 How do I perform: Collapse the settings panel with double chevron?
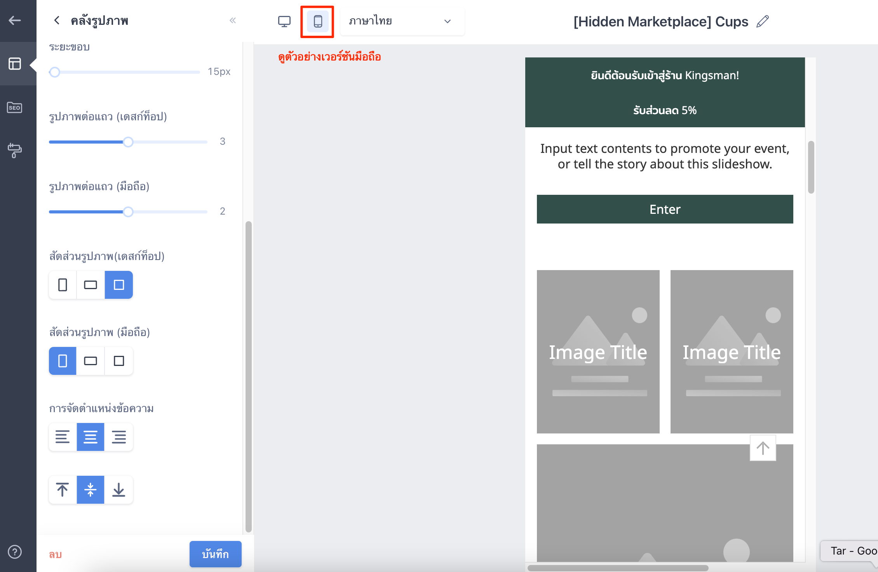[x=233, y=20]
